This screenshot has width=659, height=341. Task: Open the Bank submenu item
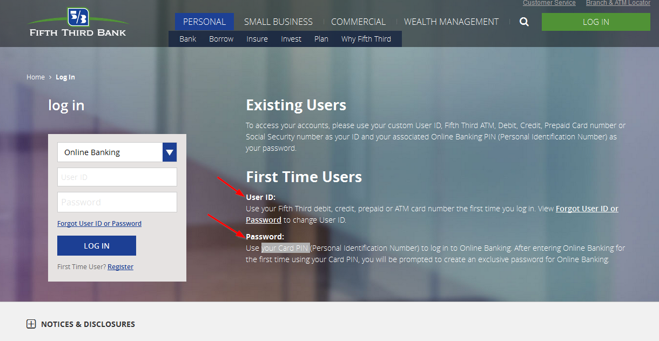(188, 39)
